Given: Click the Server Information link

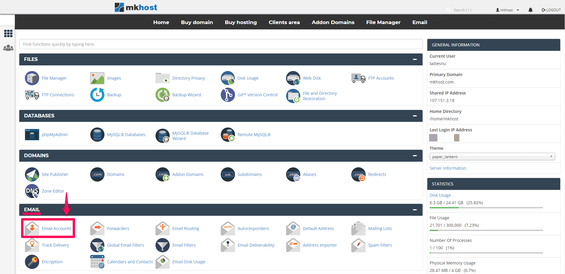Looking at the screenshot, I should 448,168.
